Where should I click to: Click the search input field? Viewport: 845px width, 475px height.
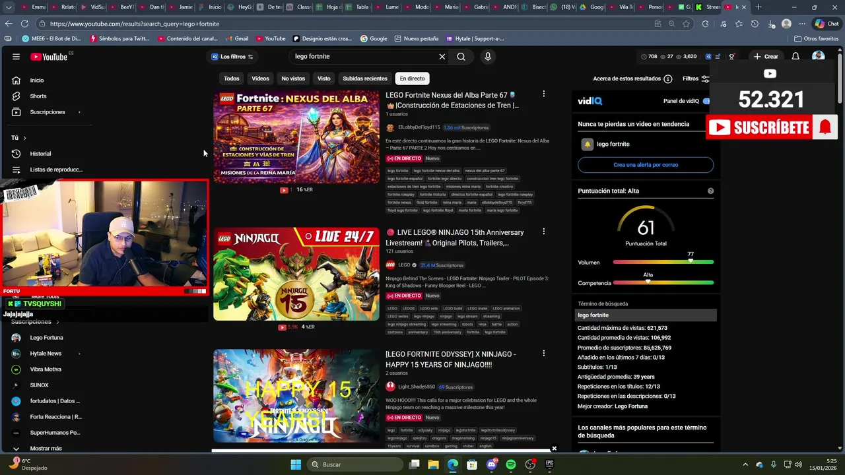(x=364, y=57)
